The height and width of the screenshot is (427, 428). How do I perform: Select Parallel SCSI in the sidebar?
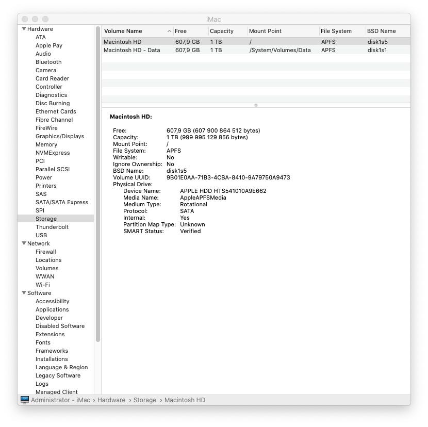(x=53, y=169)
